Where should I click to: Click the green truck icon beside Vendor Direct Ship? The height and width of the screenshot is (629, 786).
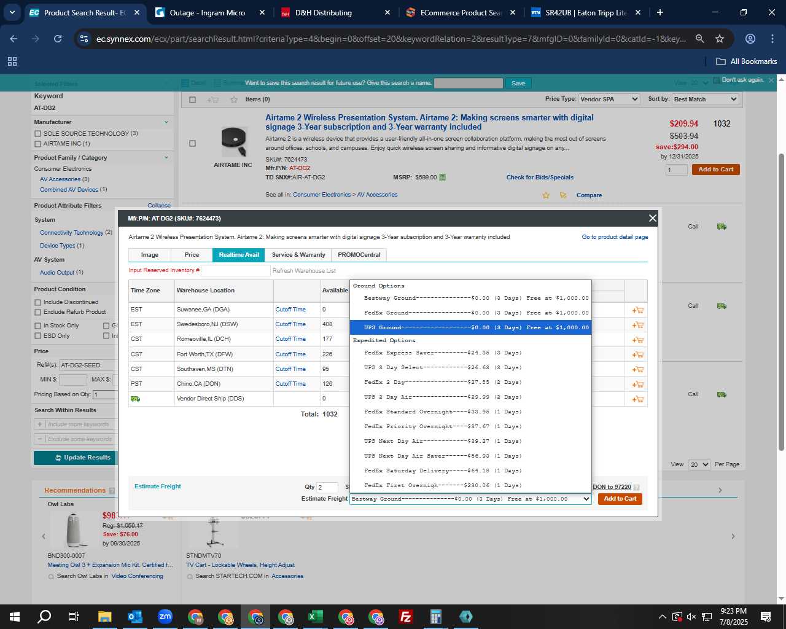pos(135,399)
